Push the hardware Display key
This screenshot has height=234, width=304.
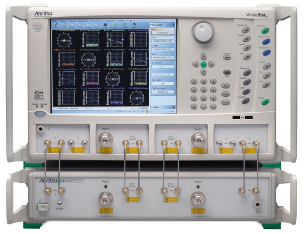click(x=247, y=82)
